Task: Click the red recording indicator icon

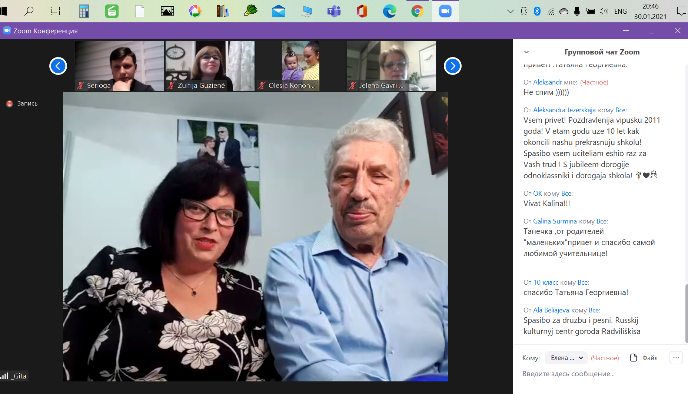Action: [x=10, y=104]
